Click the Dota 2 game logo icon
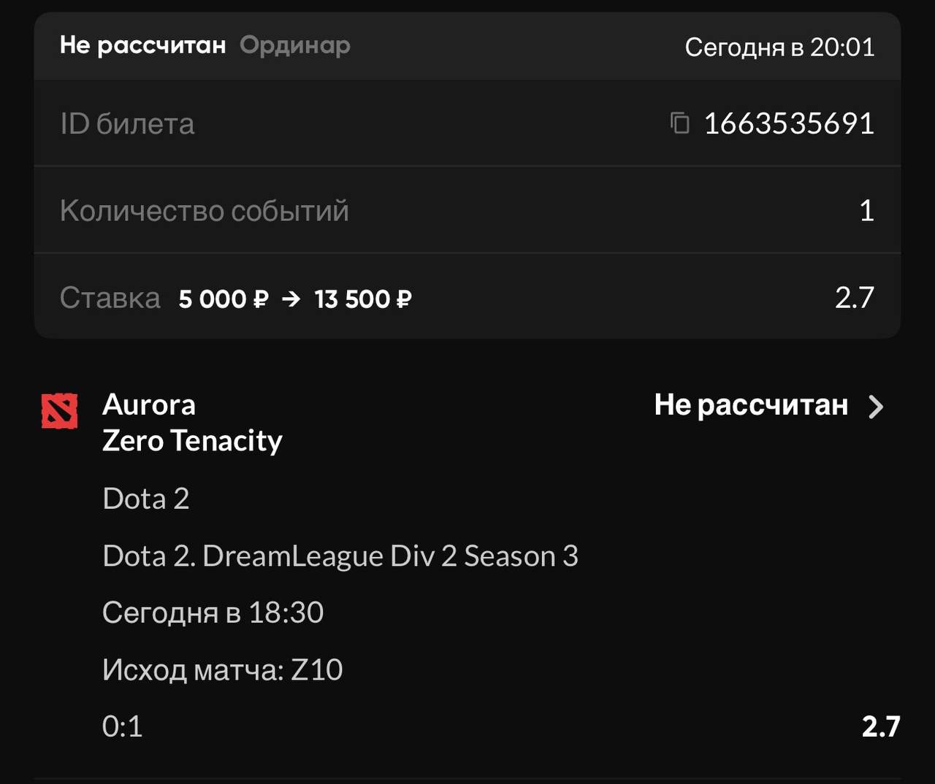The image size is (935, 784). pyautogui.click(x=60, y=411)
